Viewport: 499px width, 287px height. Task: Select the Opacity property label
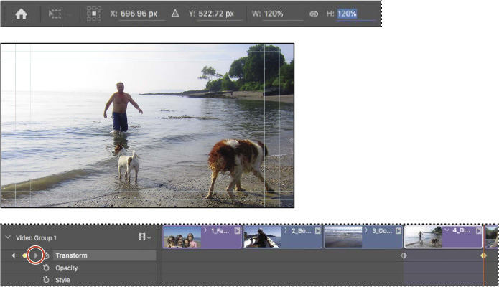tap(67, 268)
